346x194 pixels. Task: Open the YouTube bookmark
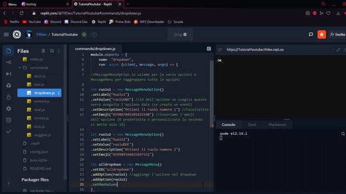[x=32, y=22]
